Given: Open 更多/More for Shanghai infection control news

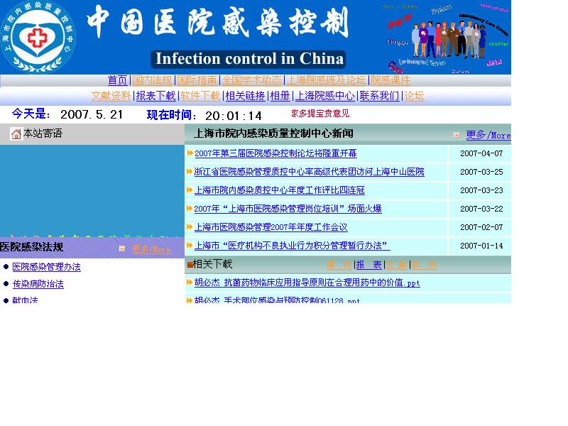Looking at the screenshot, I should point(489,135).
